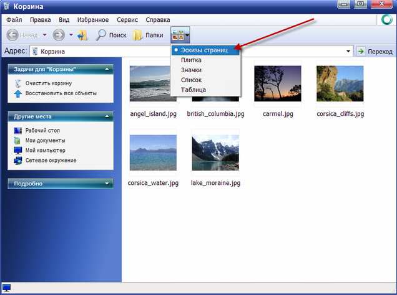Select the carmel.jpg thumbnail
The width and height of the screenshot is (397, 295).
(278, 83)
